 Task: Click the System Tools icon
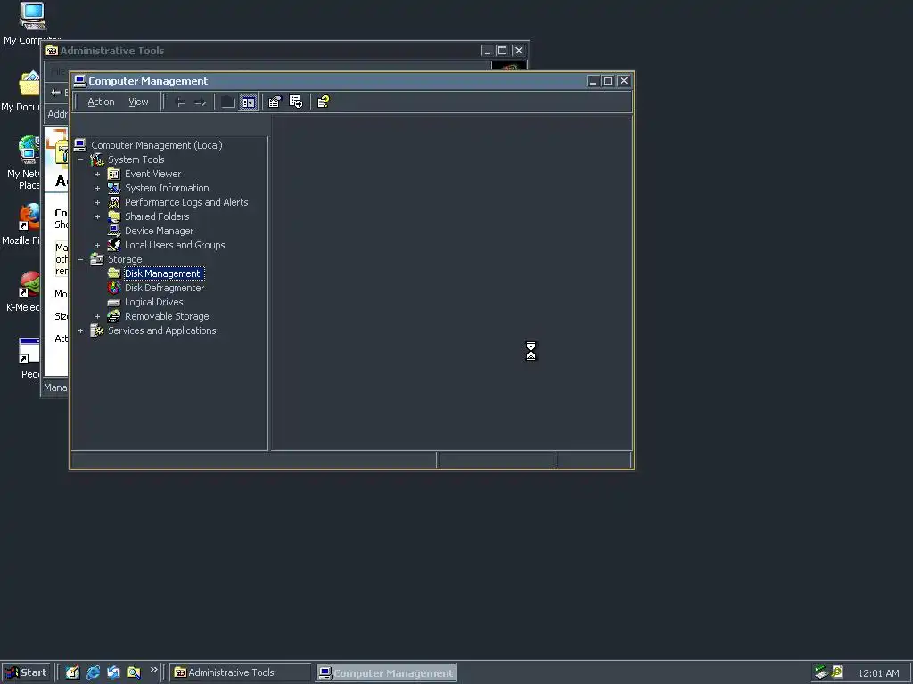coord(96,159)
